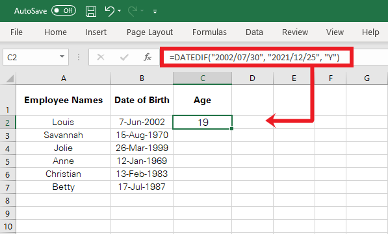Click the Save icon in quick access toolbar
This screenshot has height=234, width=388.
coord(91,11)
